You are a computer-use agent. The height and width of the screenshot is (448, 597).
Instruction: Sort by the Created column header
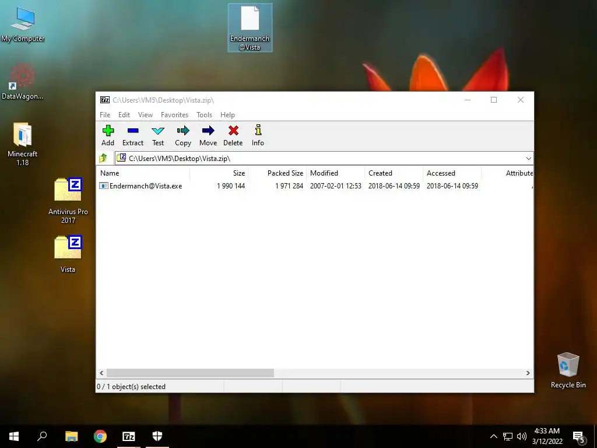(394, 173)
